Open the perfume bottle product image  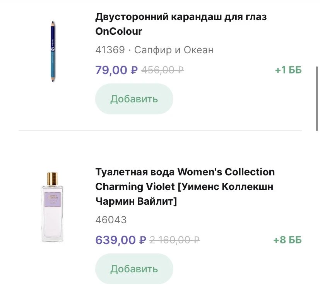pyautogui.click(x=52, y=207)
